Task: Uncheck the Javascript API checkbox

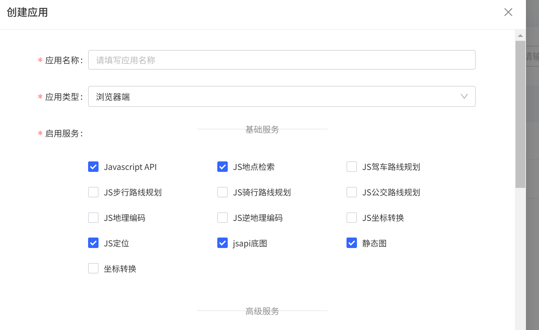Action: tap(93, 167)
